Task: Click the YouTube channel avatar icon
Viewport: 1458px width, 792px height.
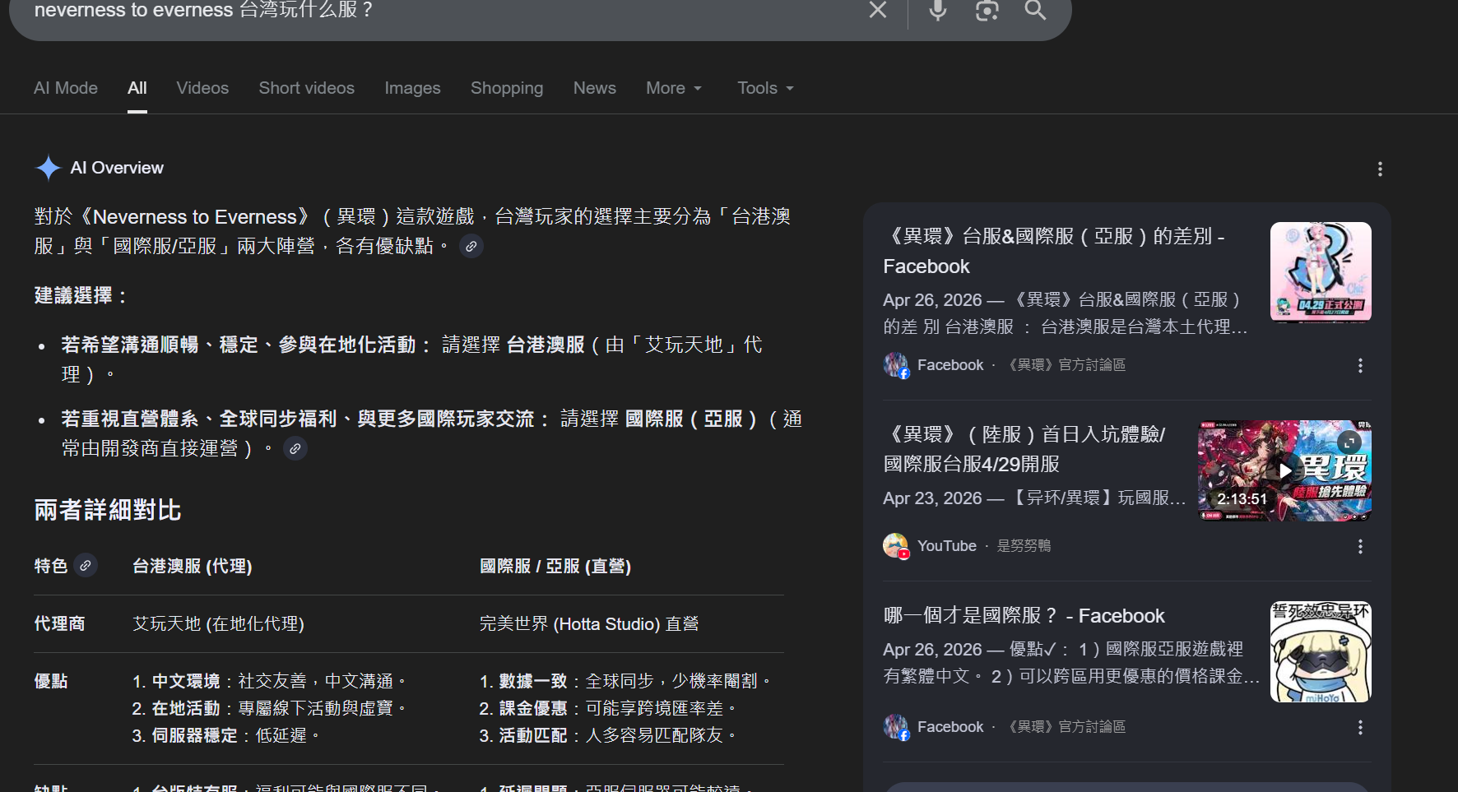Action: pyautogui.click(x=896, y=546)
